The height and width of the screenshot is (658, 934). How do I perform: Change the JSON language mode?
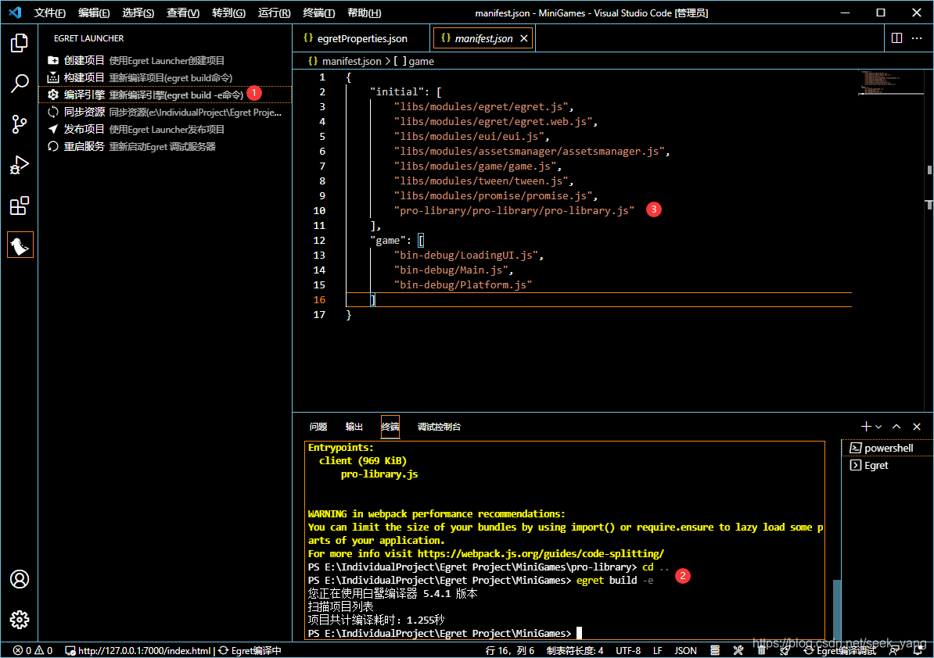[685, 650]
